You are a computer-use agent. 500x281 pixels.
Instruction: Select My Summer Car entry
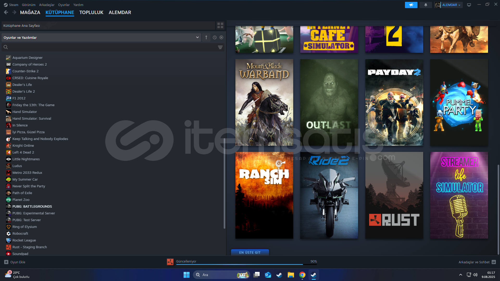pyautogui.click(x=25, y=179)
